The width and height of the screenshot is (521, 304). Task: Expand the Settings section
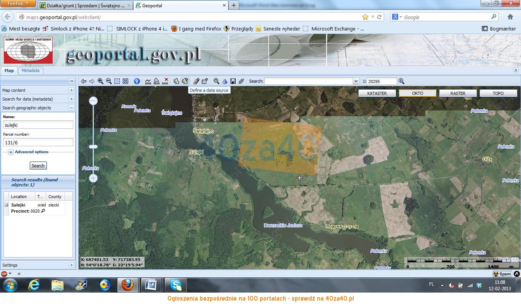tap(71, 265)
